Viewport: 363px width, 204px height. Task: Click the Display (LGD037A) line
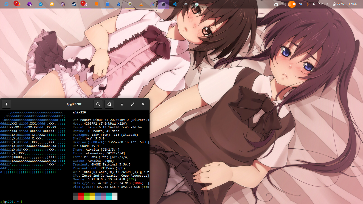pos(111,142)
